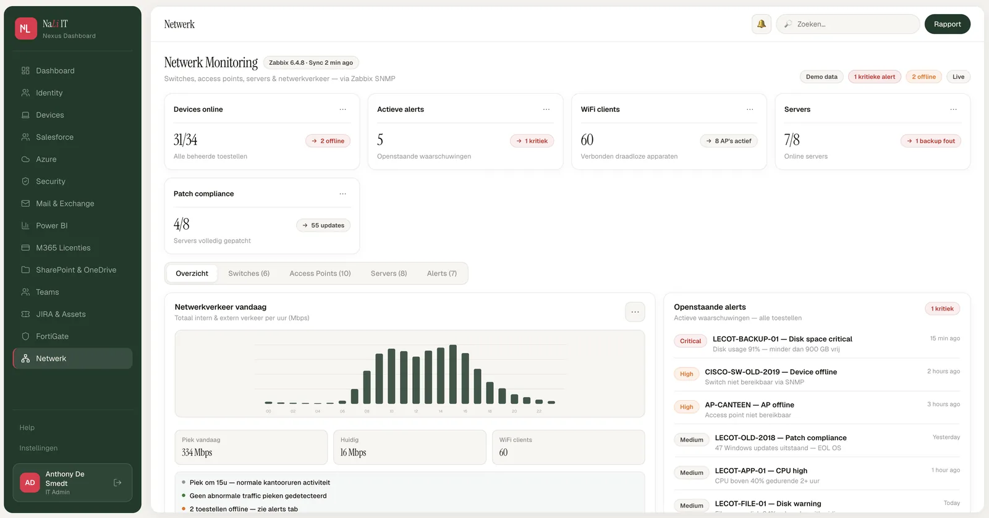Click the Teams people icon in sidebar

(25, 292)
